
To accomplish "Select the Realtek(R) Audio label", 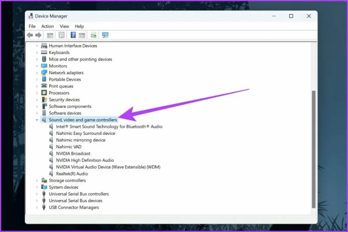I will pyautogui.click(x=72, y=173).
